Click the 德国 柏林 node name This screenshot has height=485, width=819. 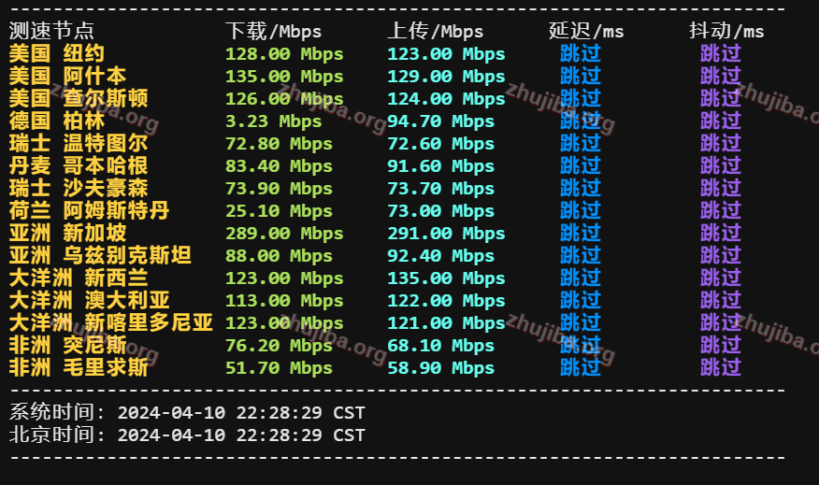(57, 121)
